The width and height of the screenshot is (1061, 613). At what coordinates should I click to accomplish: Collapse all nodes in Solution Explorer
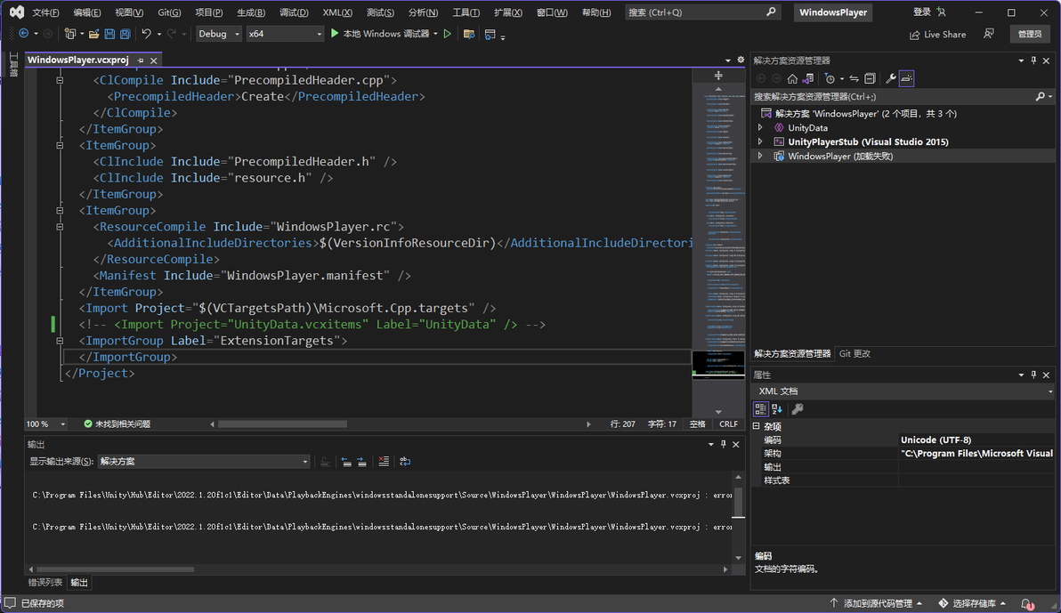click(x=871, y=78)
